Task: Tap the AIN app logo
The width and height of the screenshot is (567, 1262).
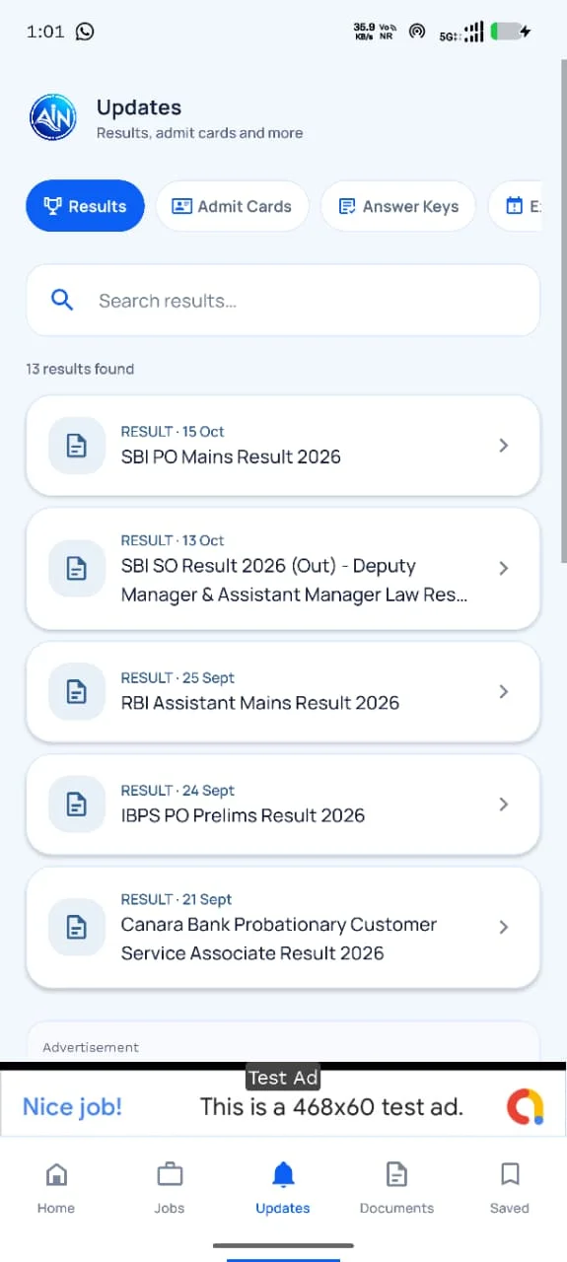Action: [x=53, y=119]
